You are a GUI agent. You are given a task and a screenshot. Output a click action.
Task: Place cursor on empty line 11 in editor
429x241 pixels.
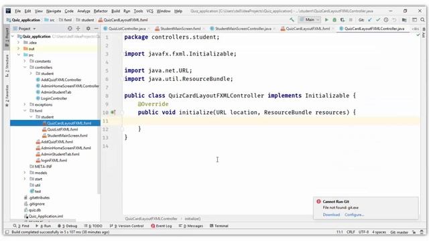pyautogui.click(x=271, y=120)
